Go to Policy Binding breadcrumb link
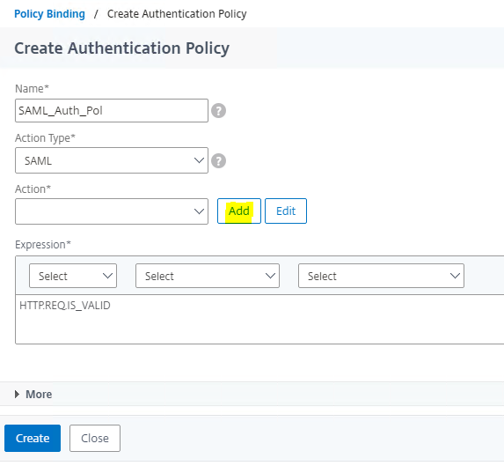The width and height of the screenshot is (504, 466). (50, 14)
